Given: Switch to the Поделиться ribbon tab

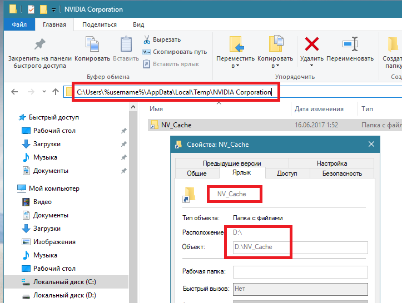Looking at the screenshot, I should point(100,24).
